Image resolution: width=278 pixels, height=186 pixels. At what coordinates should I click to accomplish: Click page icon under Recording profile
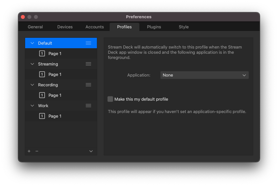coord(42,95)
